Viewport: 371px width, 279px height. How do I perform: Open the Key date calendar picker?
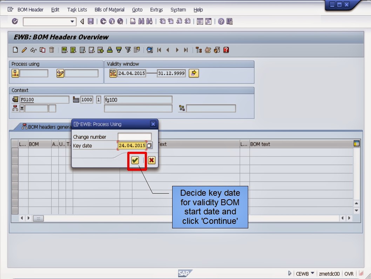point(150,145)
